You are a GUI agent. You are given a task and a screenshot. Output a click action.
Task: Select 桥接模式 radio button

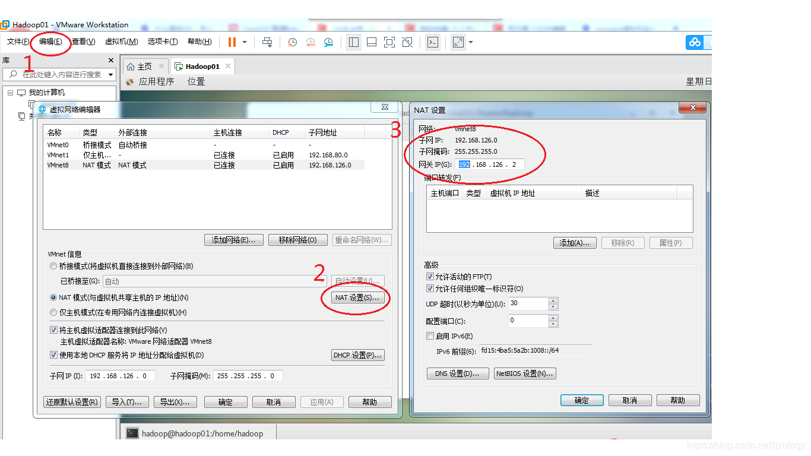click(54, 266)
